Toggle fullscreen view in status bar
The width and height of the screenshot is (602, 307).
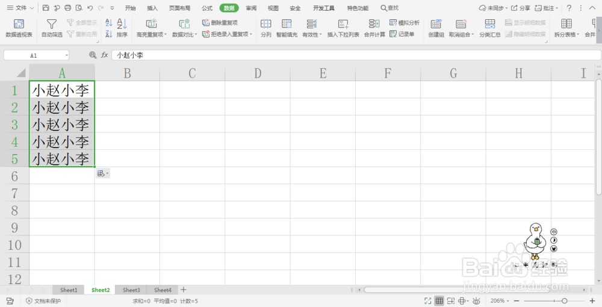(x=427, y=301)
